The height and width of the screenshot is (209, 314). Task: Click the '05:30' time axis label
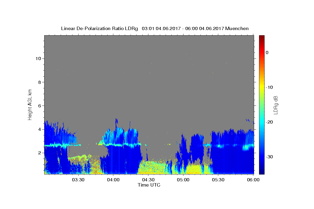pos(218,180)
